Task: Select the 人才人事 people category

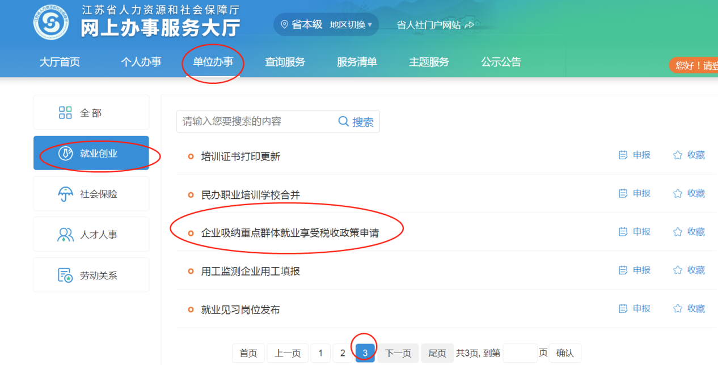Action: [66, 235]
